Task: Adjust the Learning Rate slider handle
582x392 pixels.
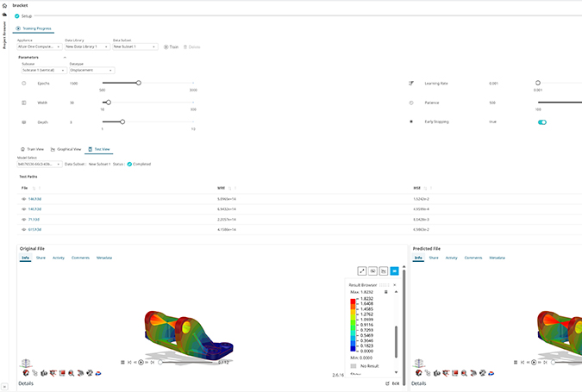Action: click(538, 83)
